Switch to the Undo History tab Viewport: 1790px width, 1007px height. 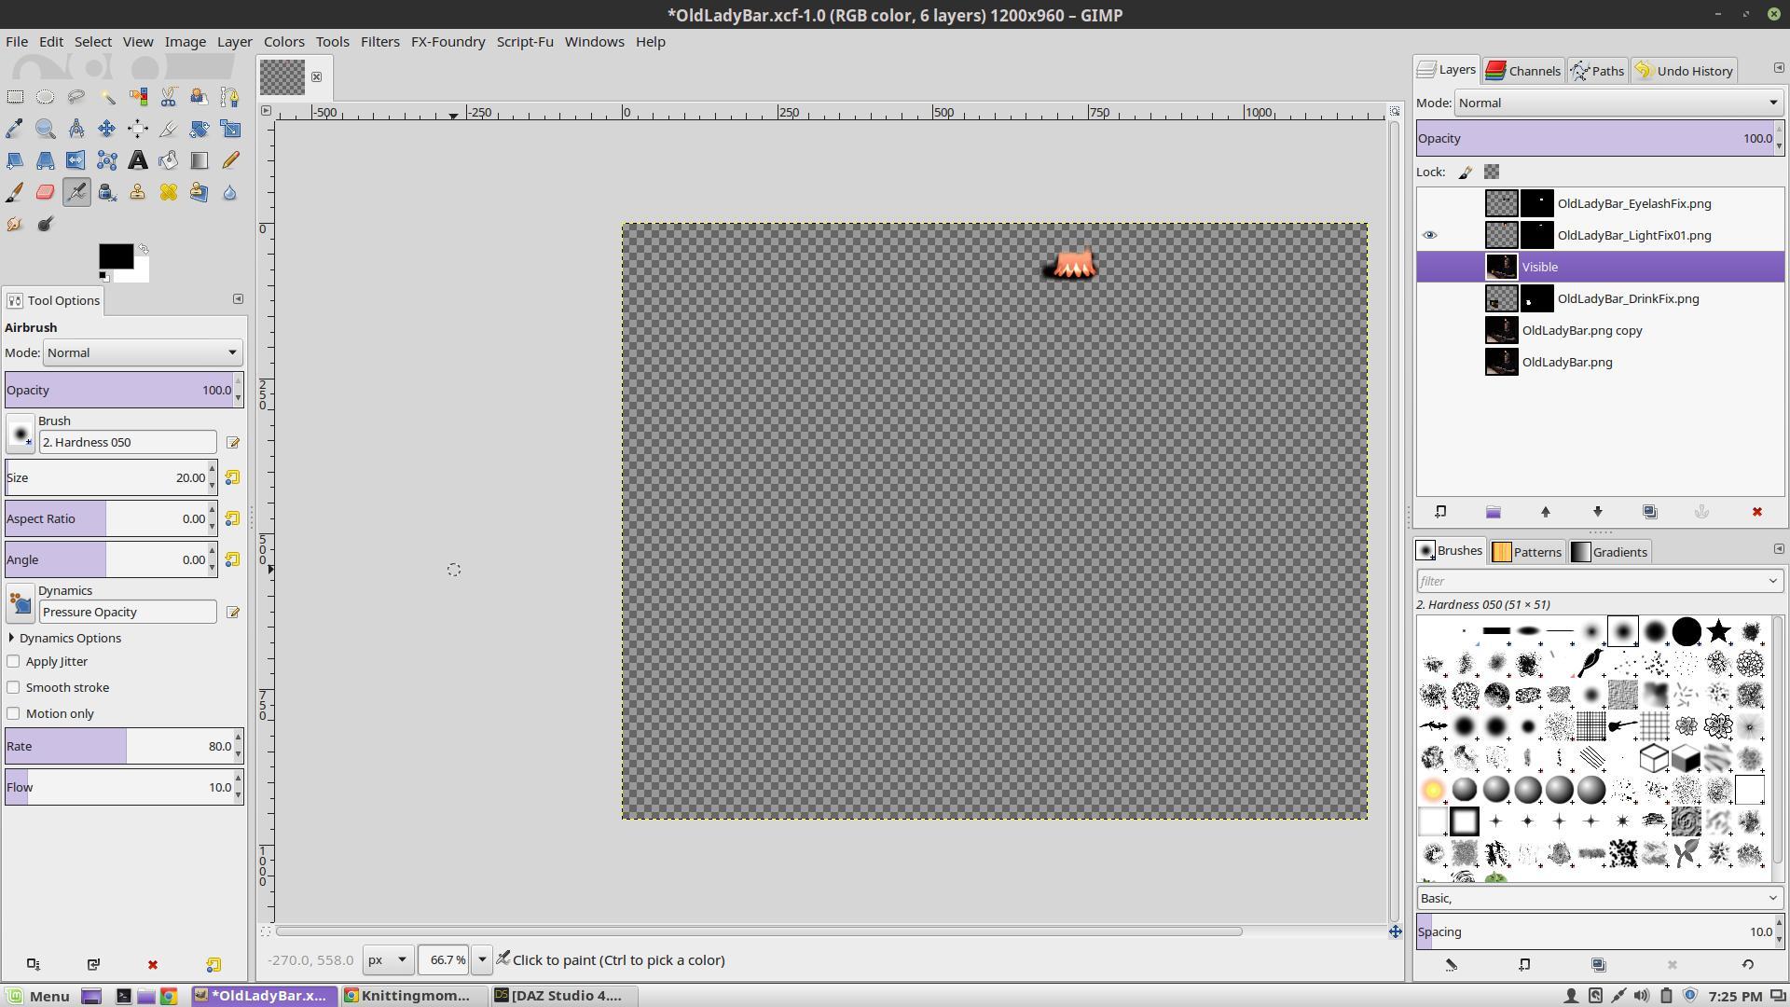1684,71
